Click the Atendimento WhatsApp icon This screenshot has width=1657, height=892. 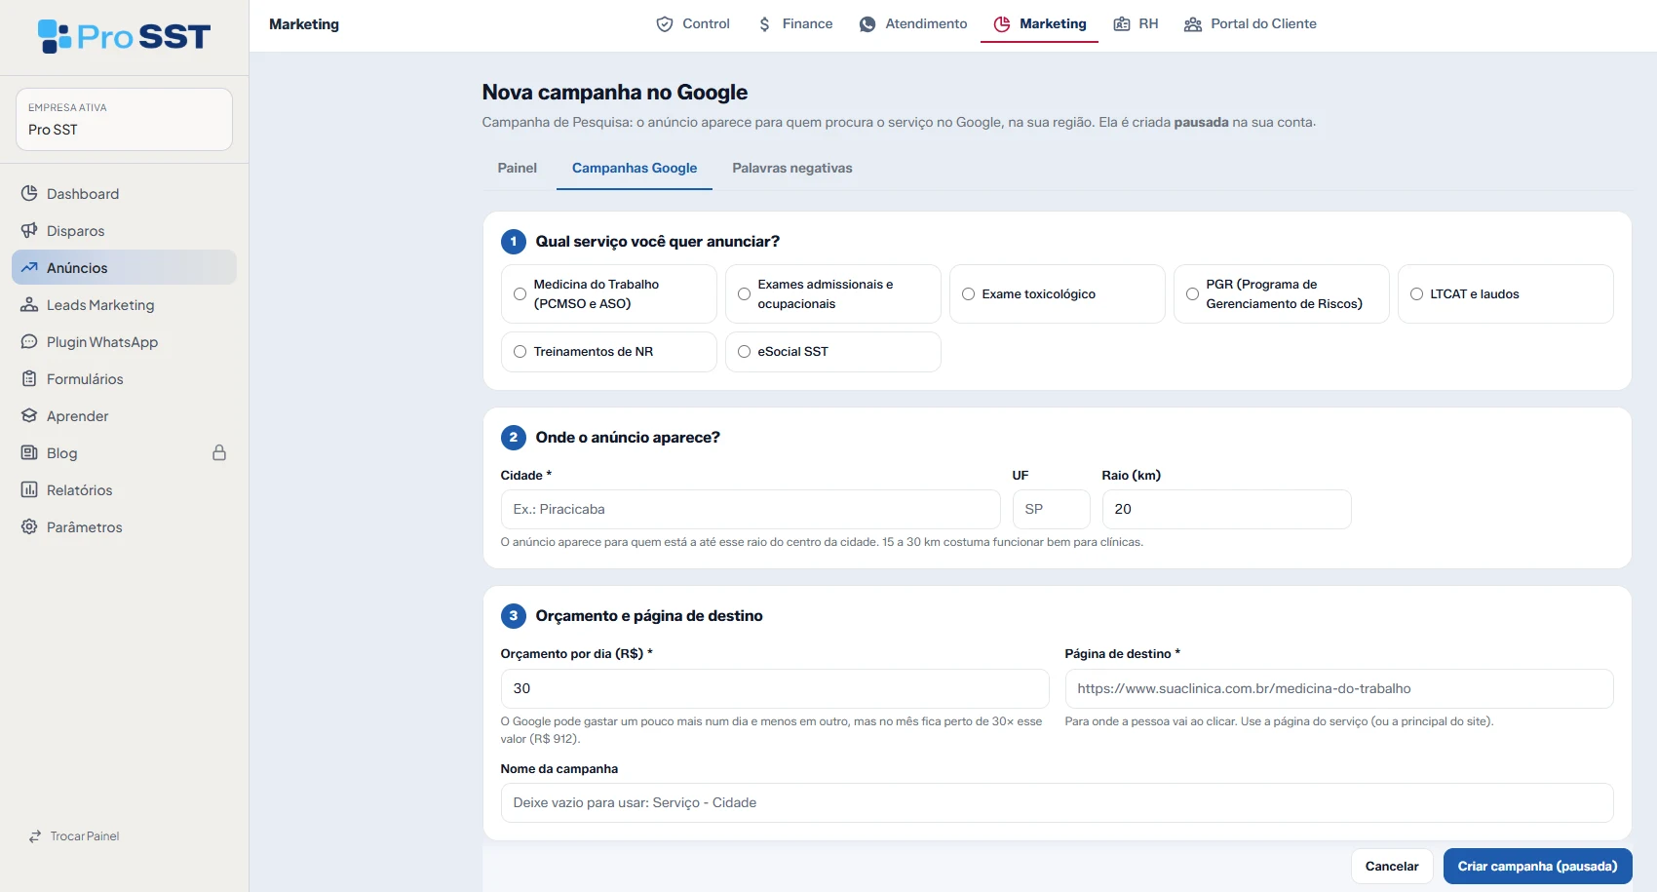(x=867, y=24)
